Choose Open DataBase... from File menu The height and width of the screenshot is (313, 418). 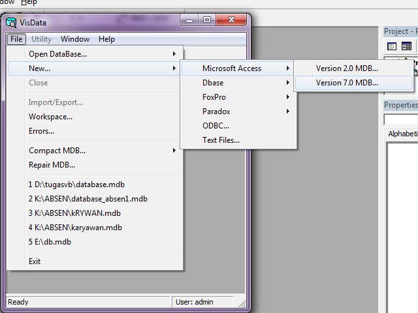95,54
